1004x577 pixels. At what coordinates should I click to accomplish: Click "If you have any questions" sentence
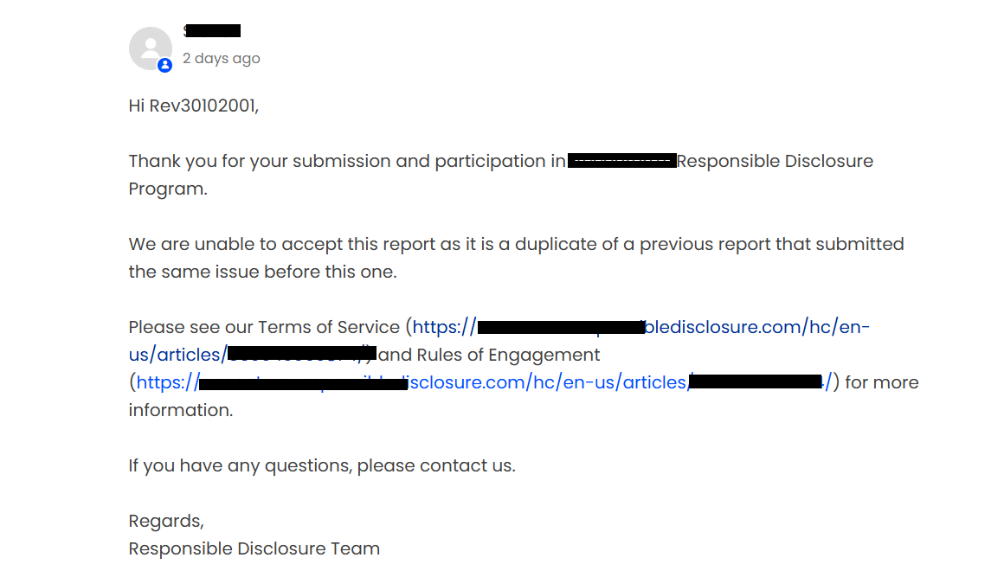pos(321,465)
